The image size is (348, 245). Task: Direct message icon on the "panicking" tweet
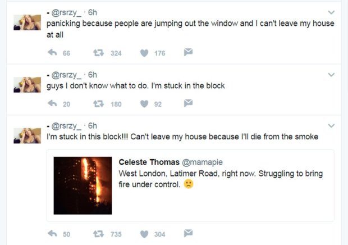click(189, 53)
